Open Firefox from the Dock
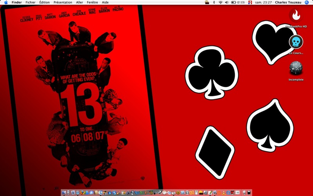 coord(82,192)
